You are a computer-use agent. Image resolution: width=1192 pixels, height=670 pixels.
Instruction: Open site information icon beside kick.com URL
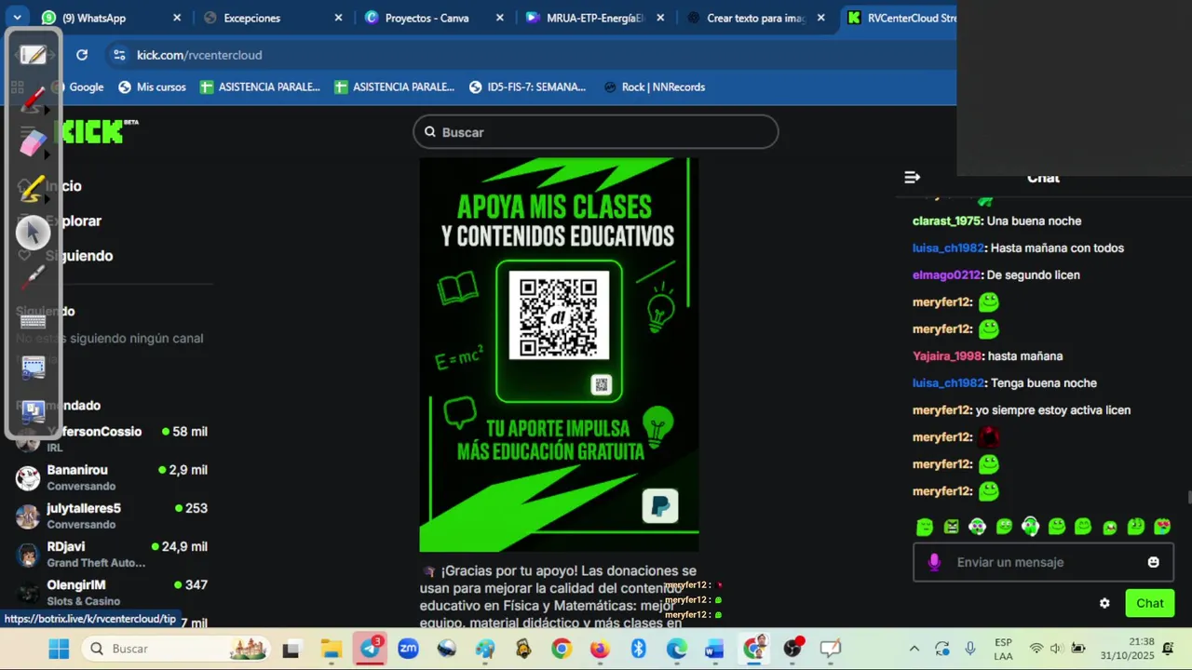[118, 55]
